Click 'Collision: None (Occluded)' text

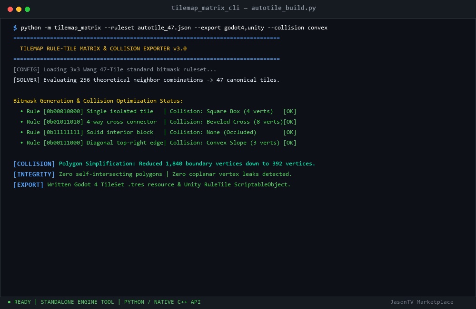213,132
